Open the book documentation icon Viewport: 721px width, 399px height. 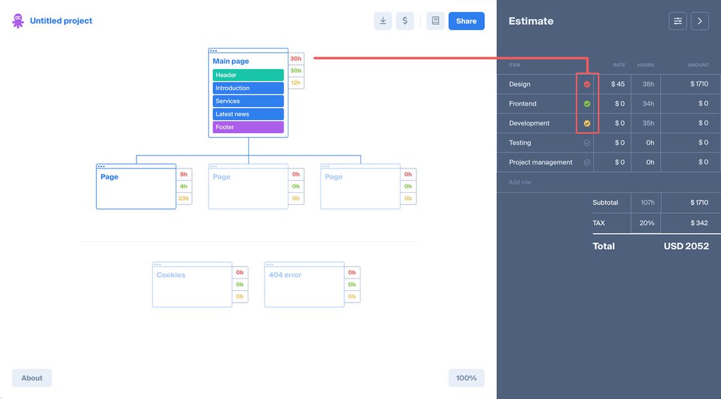[436, 21]
